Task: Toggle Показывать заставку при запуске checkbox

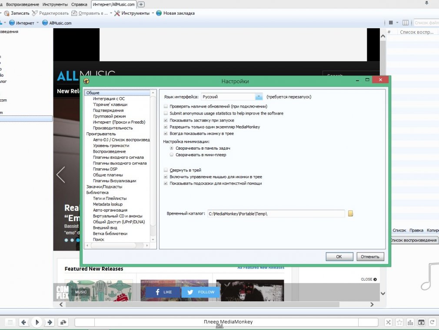Action: tap(166, 120)
